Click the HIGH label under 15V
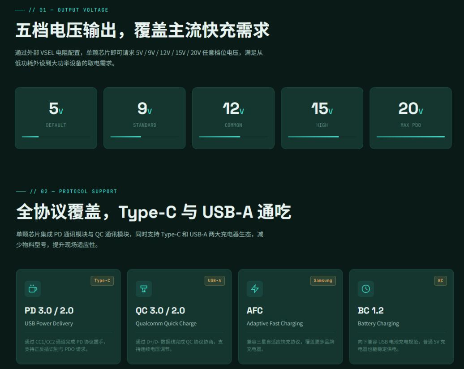 point(322,125)
